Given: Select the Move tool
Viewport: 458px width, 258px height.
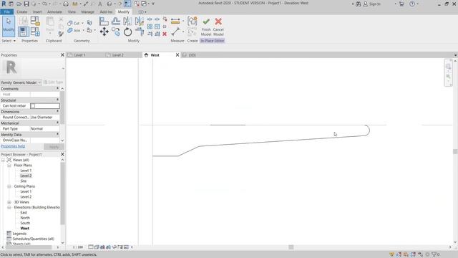Looking at the screenshot, I should (104, 32).
